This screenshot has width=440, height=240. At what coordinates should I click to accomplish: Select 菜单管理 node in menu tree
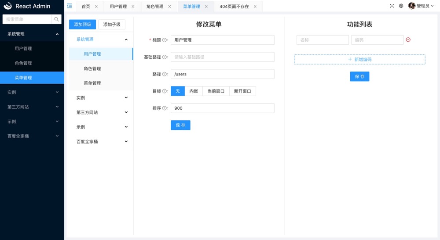pyautogui.click(x=101, y=83)
